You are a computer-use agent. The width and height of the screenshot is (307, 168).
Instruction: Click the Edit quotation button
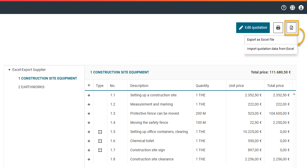point(253,28)
